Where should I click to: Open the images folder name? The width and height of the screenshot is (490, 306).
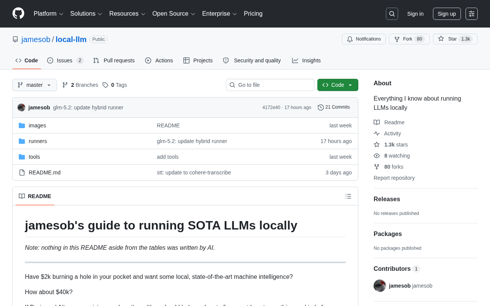coord(37,125)
